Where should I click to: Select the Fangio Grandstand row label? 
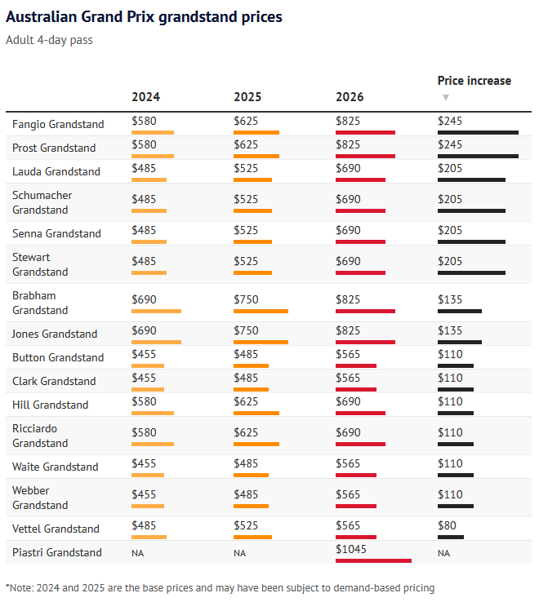pos(58,125)
